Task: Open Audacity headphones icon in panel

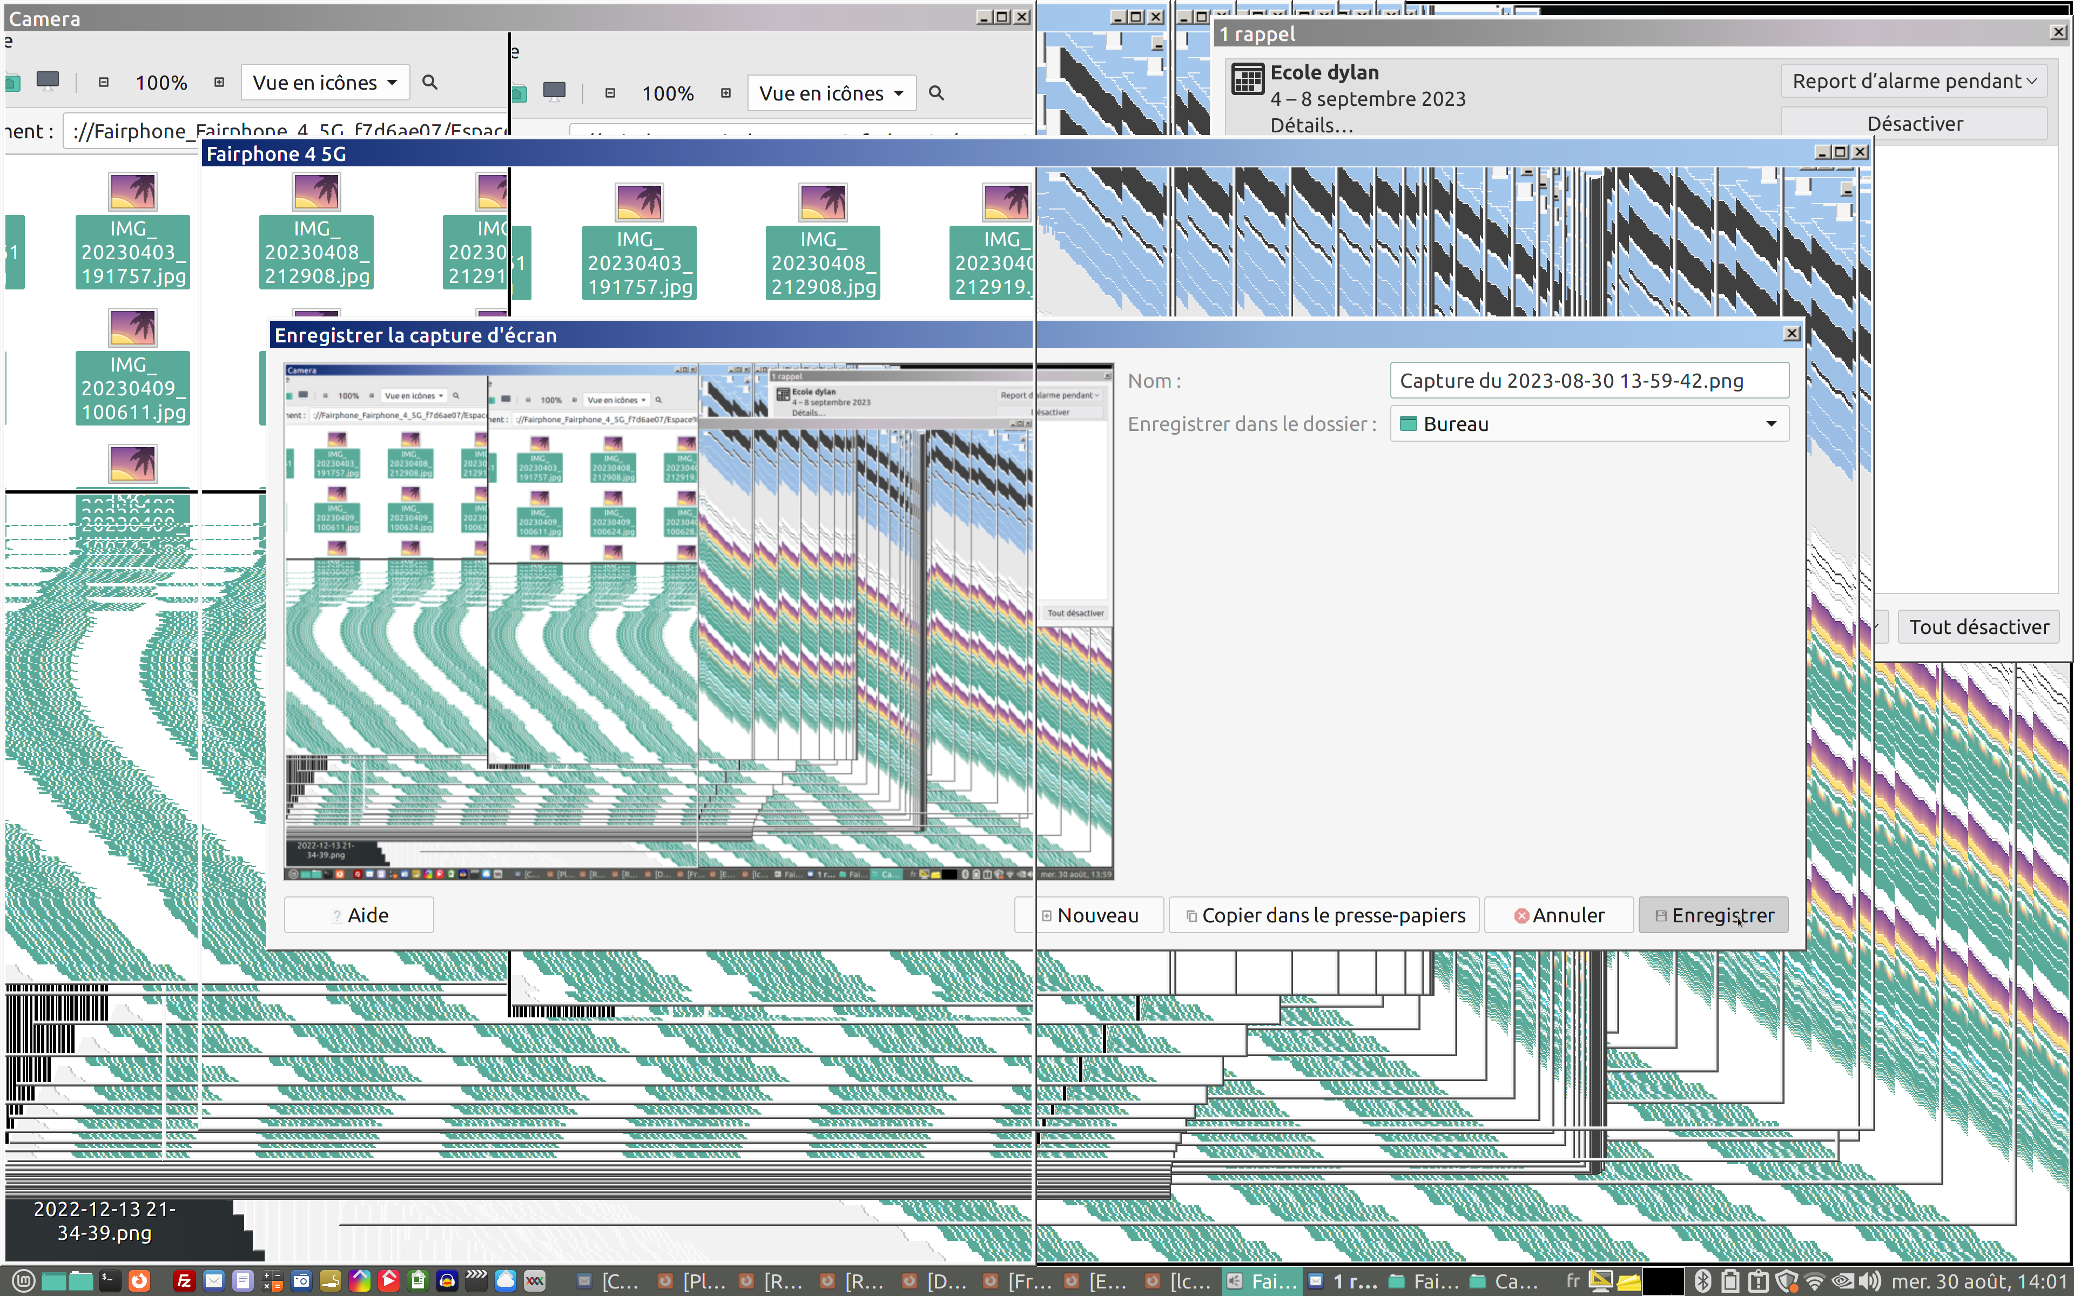Action: (447, 1280)
